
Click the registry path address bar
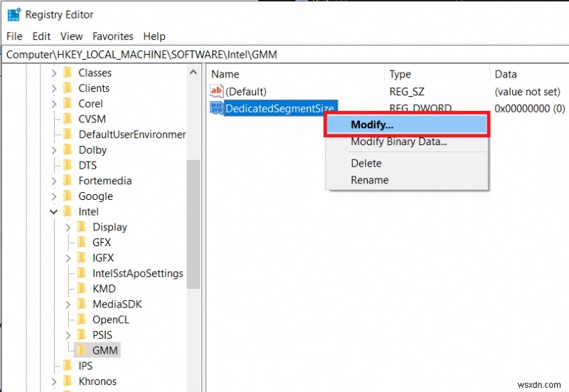click(285, 55)
